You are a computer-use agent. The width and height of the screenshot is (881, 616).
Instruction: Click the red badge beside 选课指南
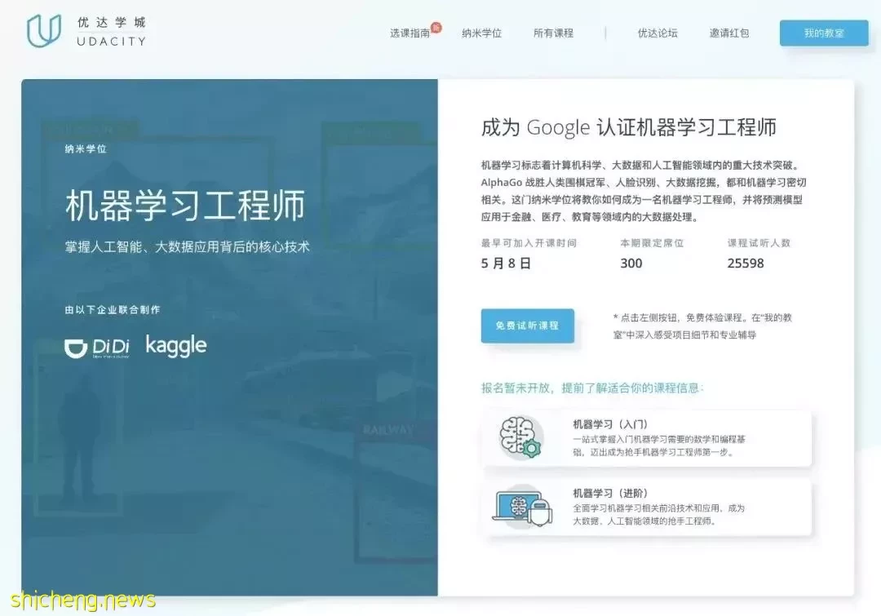tap(436, 28)
